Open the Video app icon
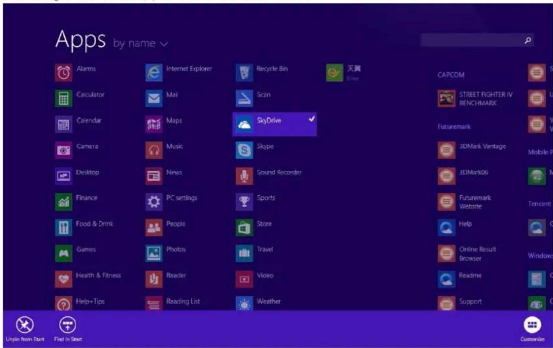This screenshot has height=348, width=553. pyautogui.click(x=244, y=279)
